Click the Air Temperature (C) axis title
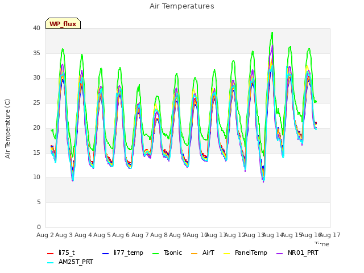This screenshot has height=273, width=364. pyautogui.click(x=7, y=129)
